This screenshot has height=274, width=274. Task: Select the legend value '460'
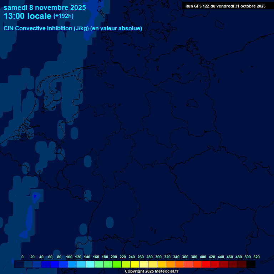(230, 257)
